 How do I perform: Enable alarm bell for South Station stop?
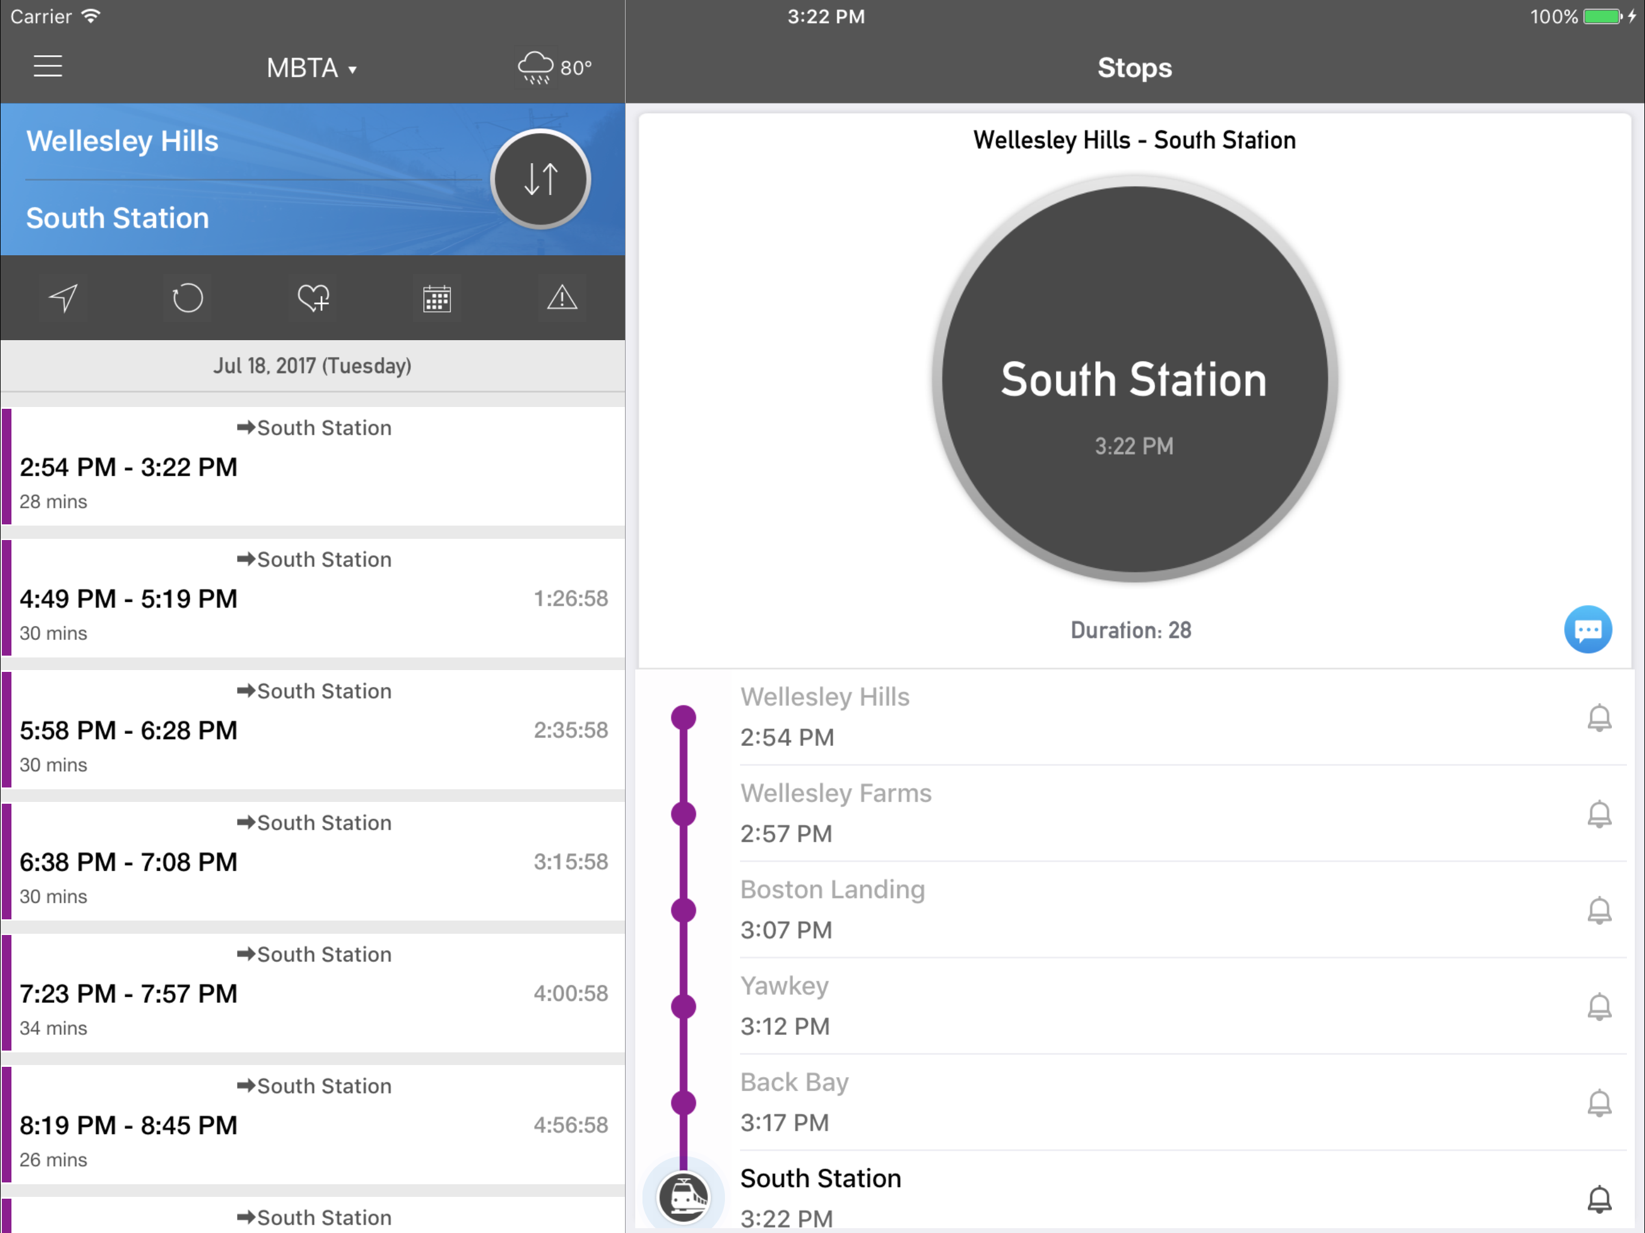click(1599, 1199)
